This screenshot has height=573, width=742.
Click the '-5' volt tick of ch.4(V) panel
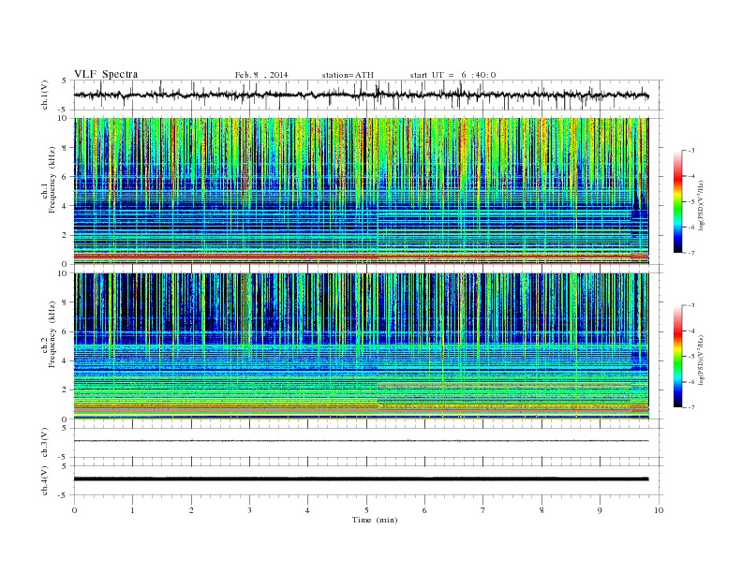[x=64, y=495]
